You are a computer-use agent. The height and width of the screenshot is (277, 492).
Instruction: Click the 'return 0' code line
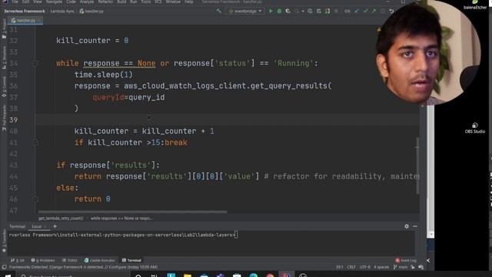point(92,199)
